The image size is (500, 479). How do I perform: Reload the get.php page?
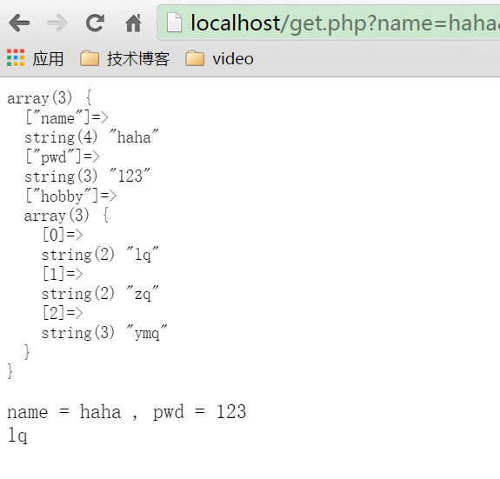tap(95, 23)
